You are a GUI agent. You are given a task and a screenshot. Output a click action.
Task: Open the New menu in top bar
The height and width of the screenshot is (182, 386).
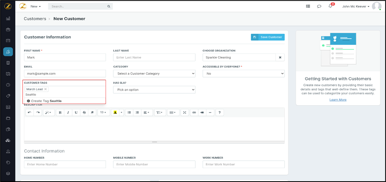(35, 6)
